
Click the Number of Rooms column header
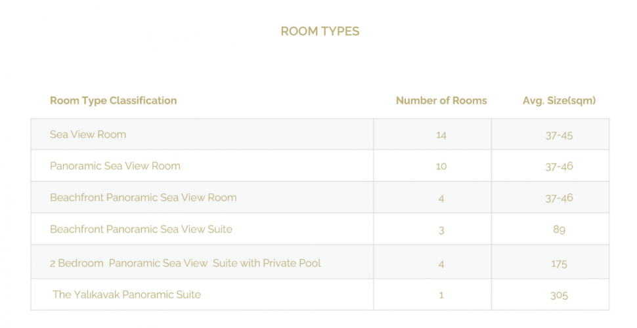click(441, 100)
